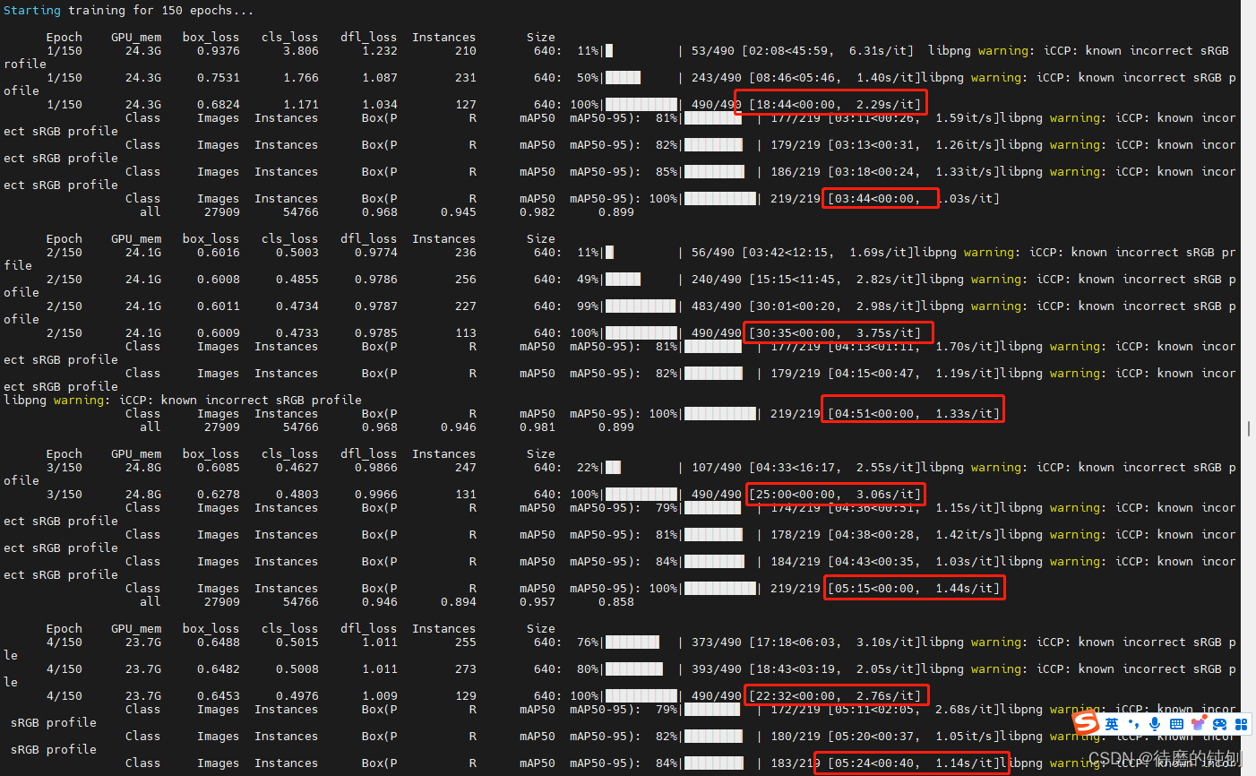Click the 243/490 iteration counter

click(x=716, y=78)
